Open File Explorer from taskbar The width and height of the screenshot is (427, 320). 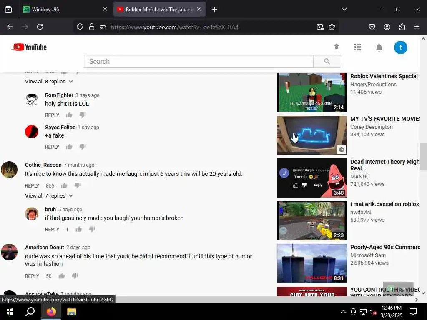pos(71,312)
